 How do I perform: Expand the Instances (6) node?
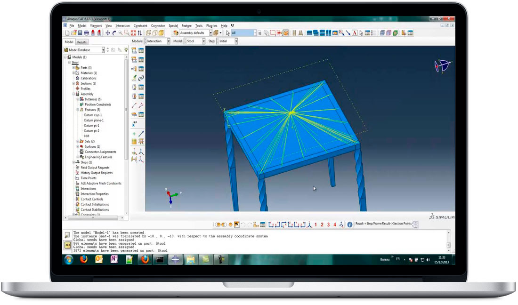click(x=78, y=99)
